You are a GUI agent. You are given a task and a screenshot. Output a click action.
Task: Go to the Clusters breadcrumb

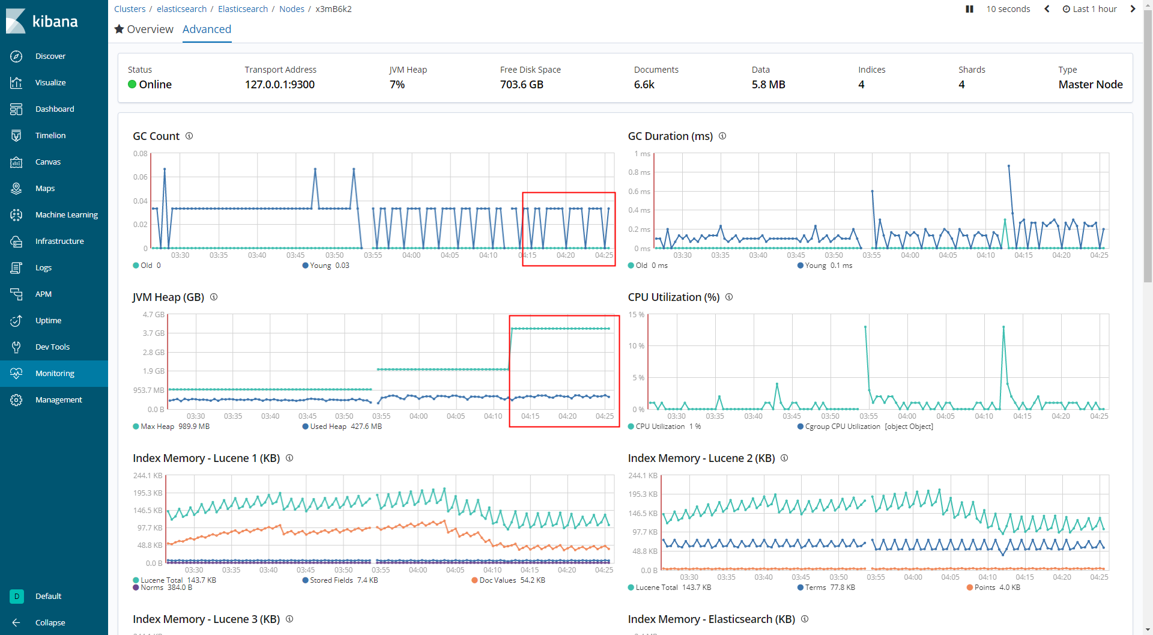point(130,9)
